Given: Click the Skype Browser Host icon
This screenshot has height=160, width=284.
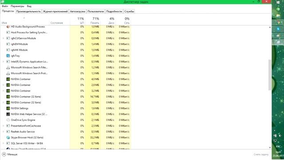Looking at the screenshot, I should point(8,137).
